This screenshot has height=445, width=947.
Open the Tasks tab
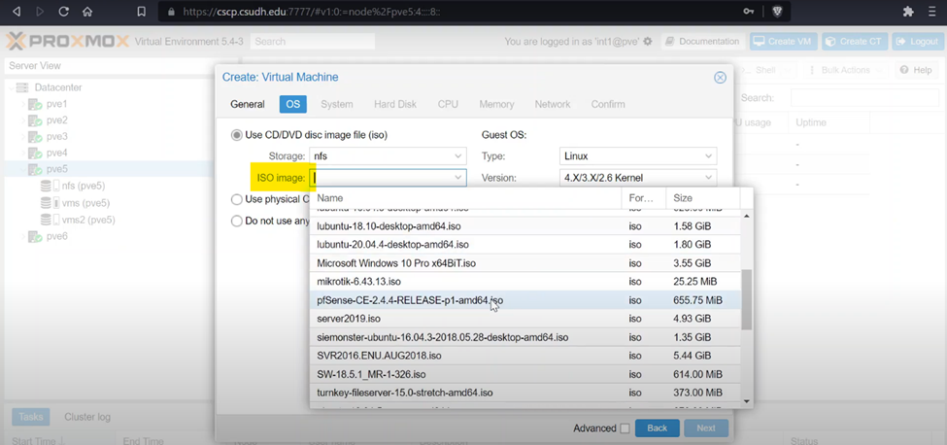30,417
